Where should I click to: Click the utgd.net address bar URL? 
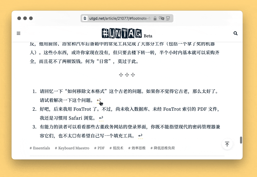[120, 18]
